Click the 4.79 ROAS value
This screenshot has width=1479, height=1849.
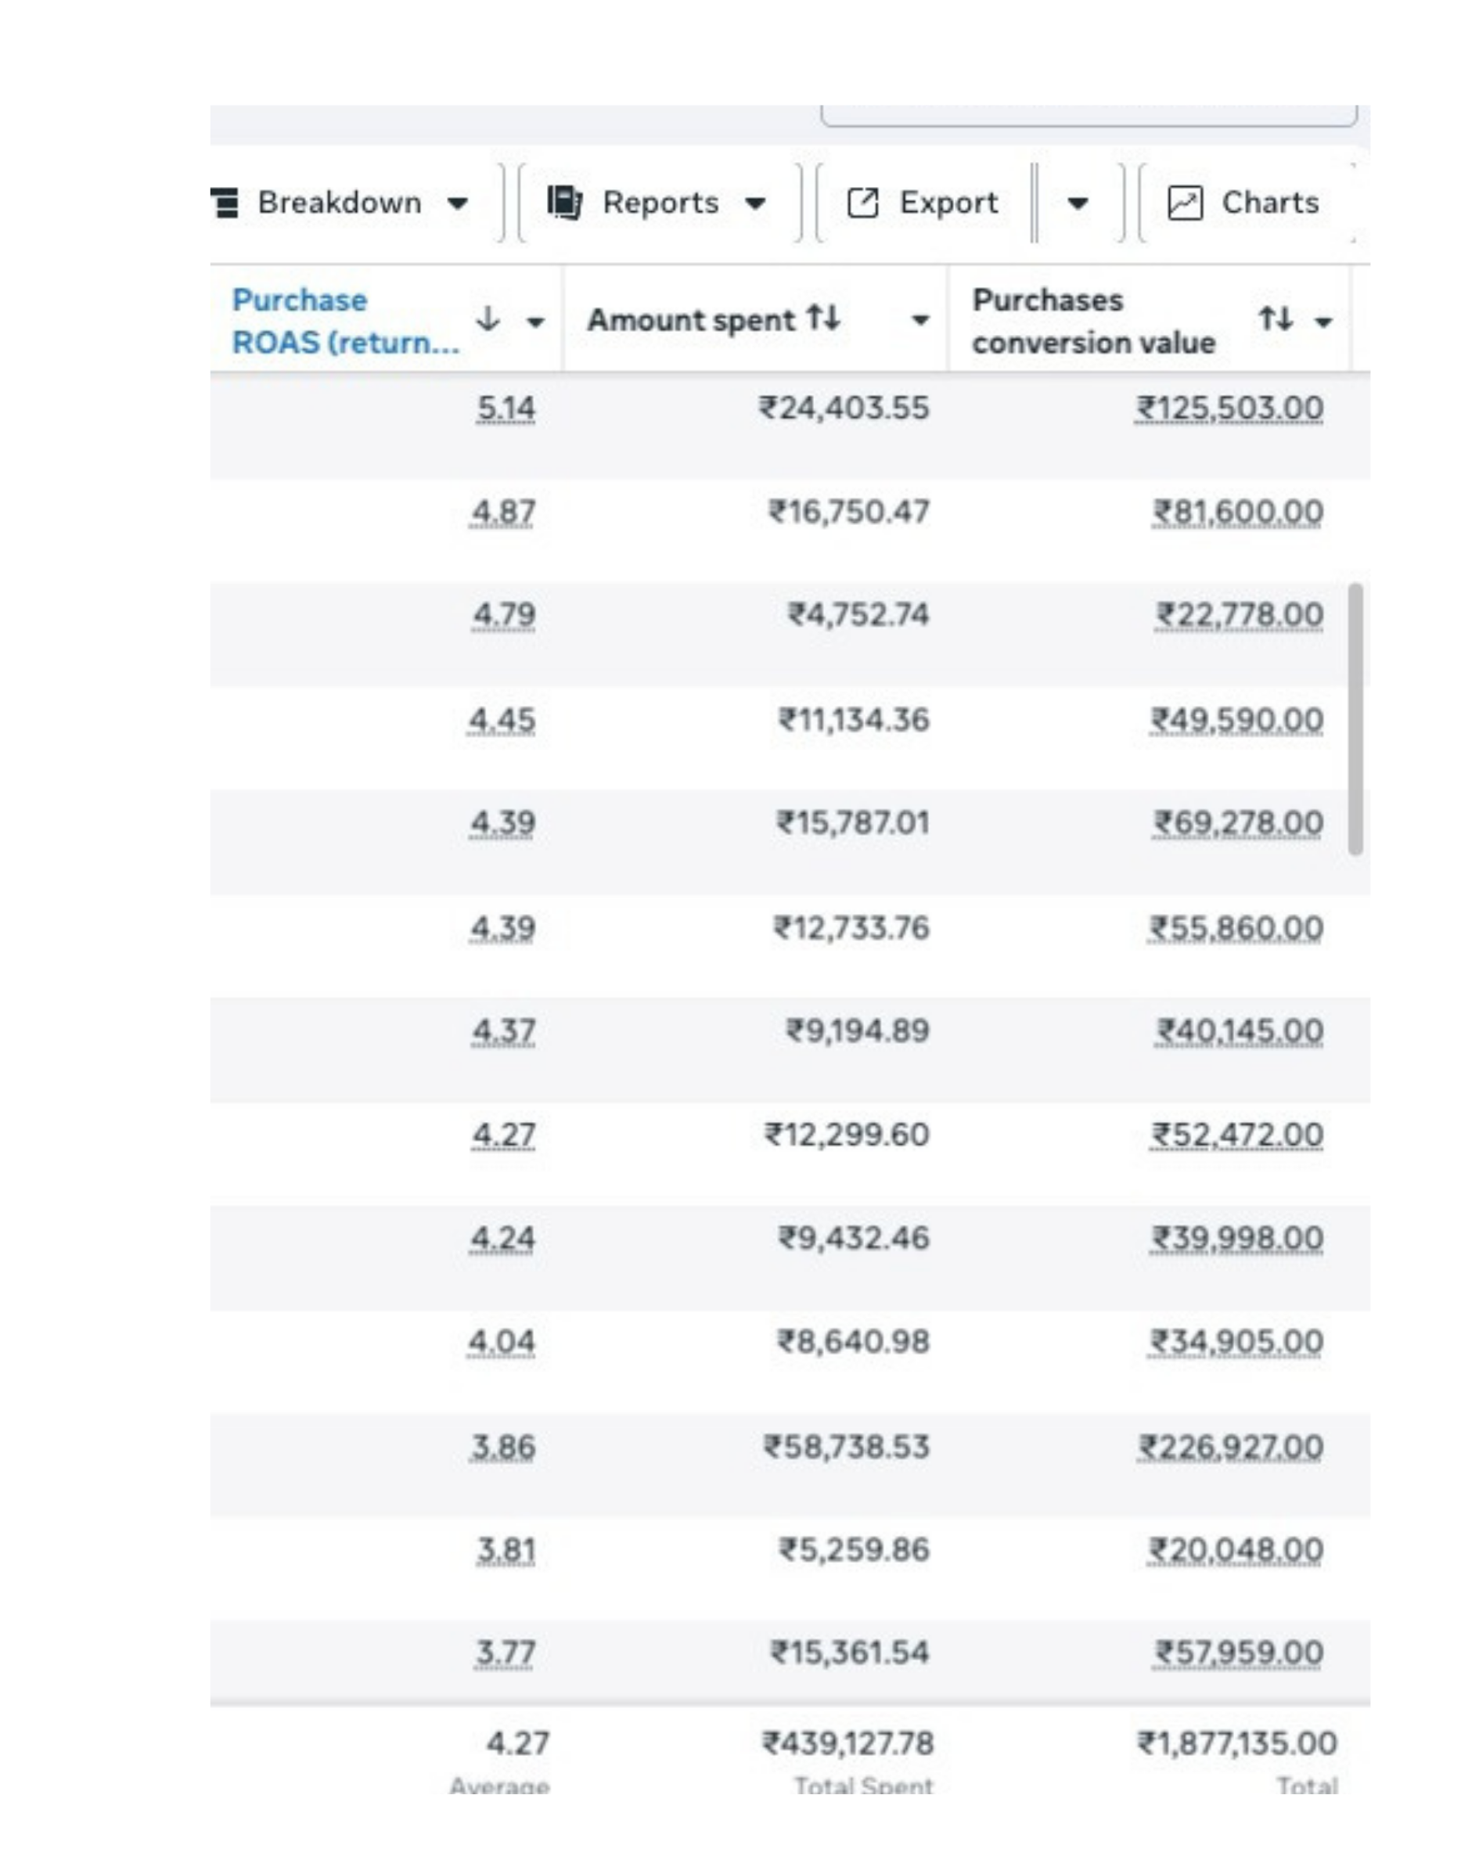tap(504, 615)
